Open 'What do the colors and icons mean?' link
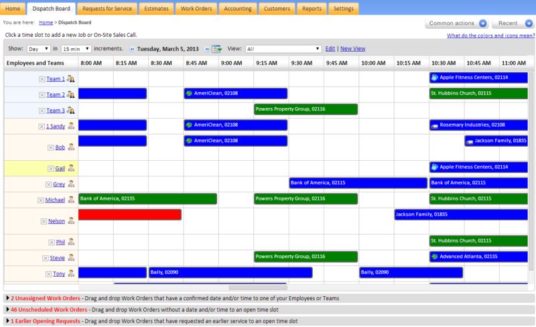This screenshot has width=536, height=327. pos(491,36)
